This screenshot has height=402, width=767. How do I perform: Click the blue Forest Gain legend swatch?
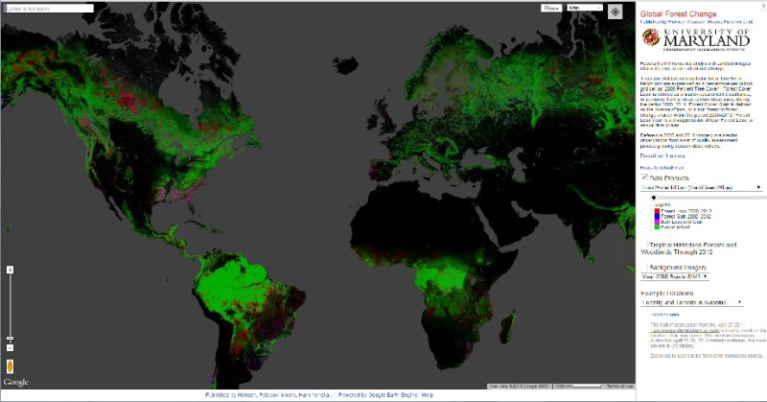pos(657,217)
